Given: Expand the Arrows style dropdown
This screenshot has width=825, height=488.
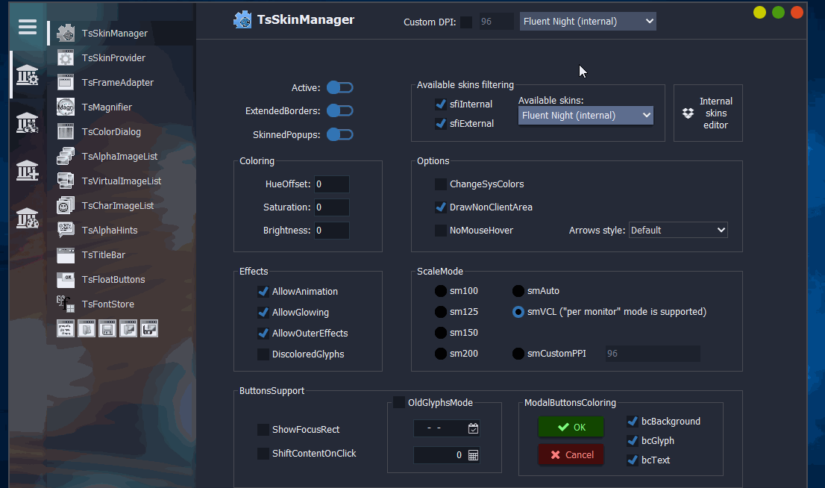Looking at the screenshot, I should pyautogui.click(x=678, y=230).
